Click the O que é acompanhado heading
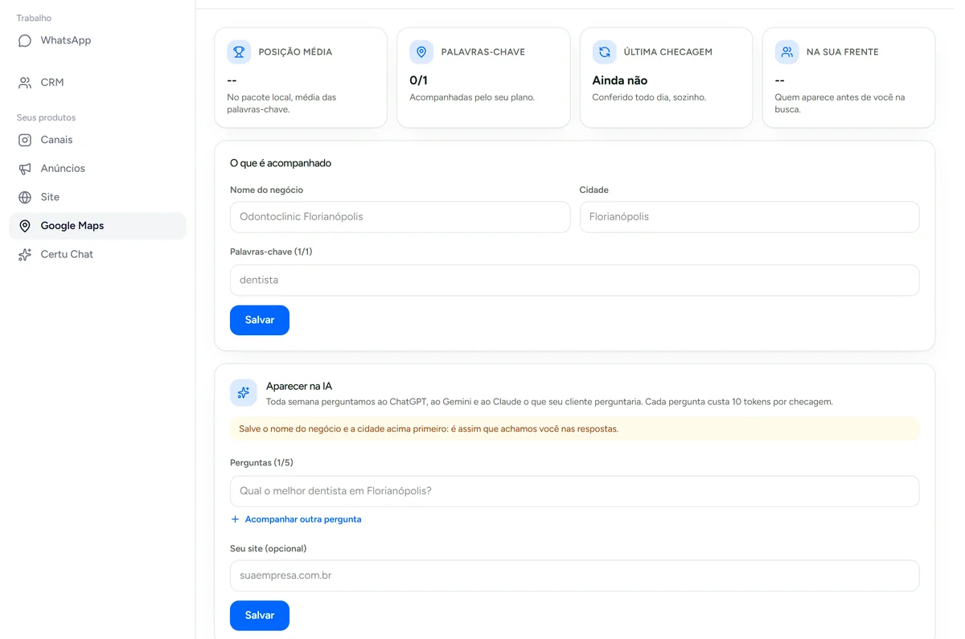The width and height of the screenshot is (965, 639). click(x=281, y=163)
